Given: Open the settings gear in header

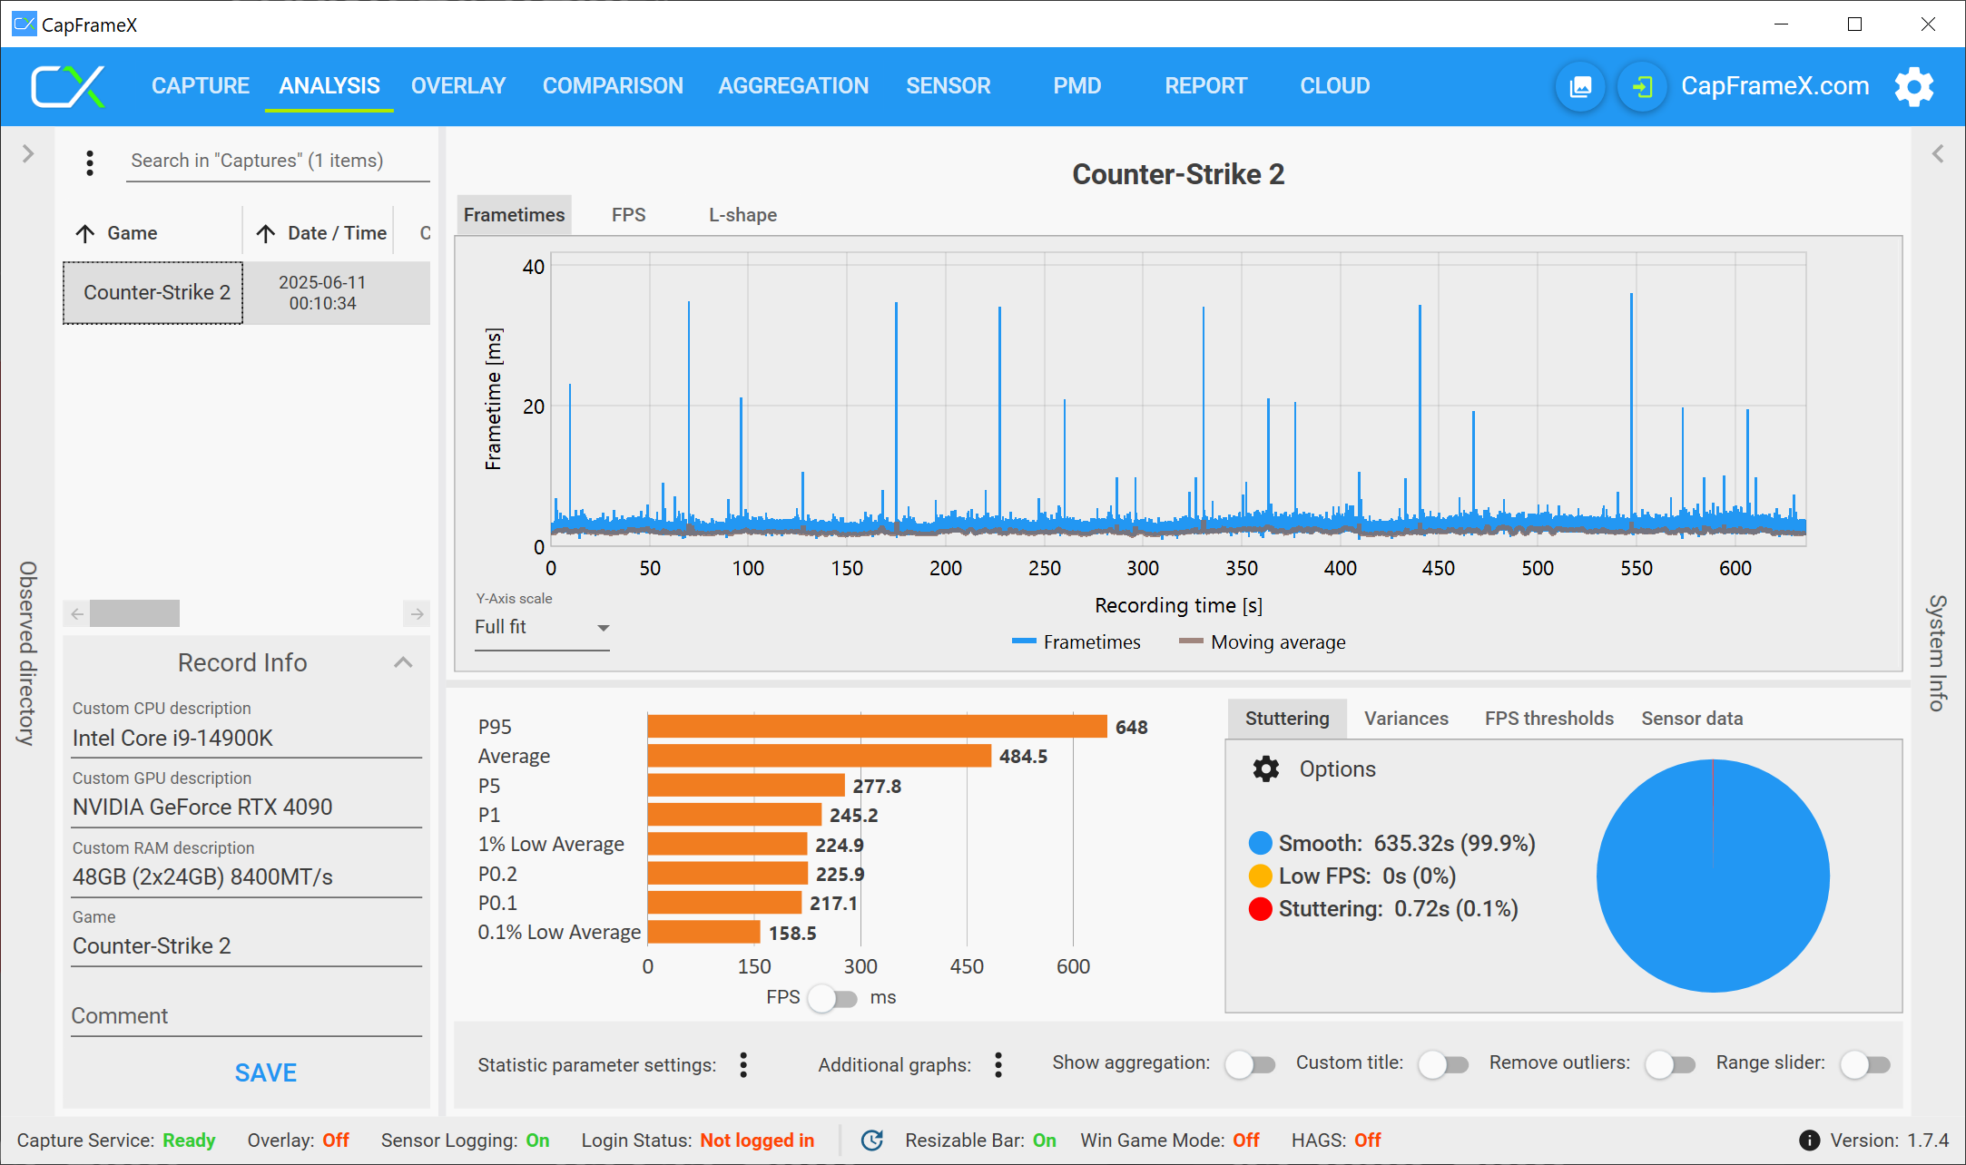Looking at the screenshot, I should click(x=1913, y=87).
